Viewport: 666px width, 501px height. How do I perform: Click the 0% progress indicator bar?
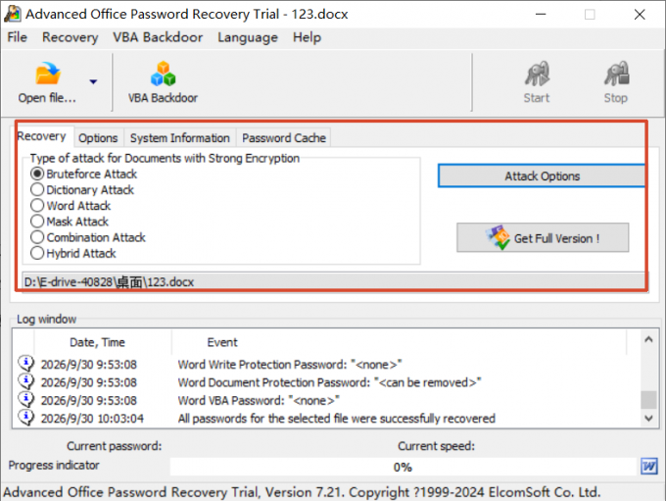pyautogui.click(x=403, y=467)
